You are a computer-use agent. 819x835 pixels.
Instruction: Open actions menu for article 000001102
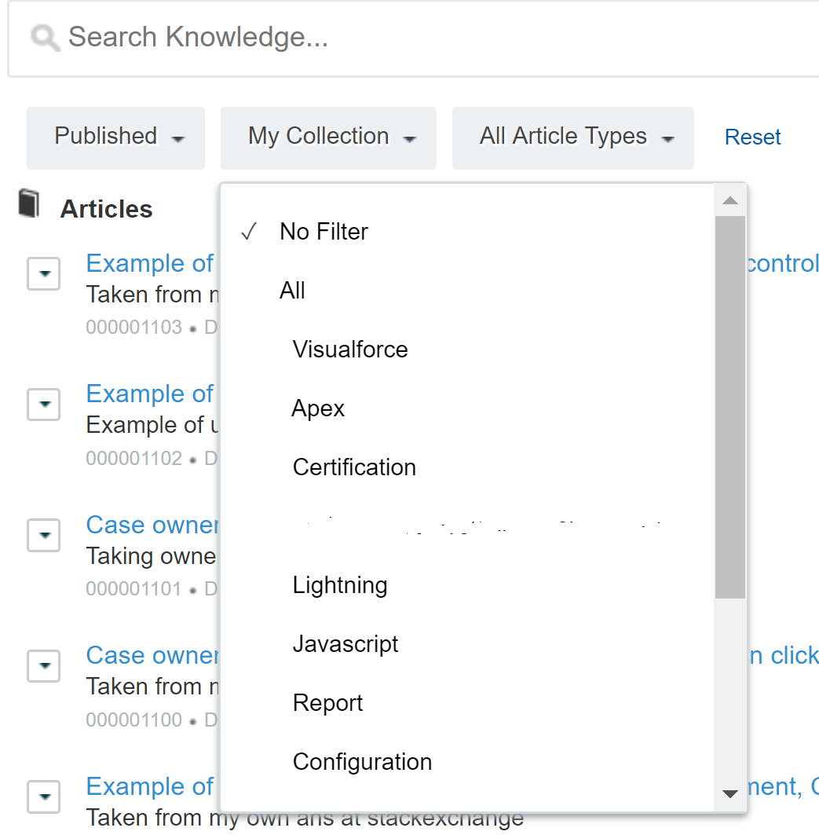(43, 405)
